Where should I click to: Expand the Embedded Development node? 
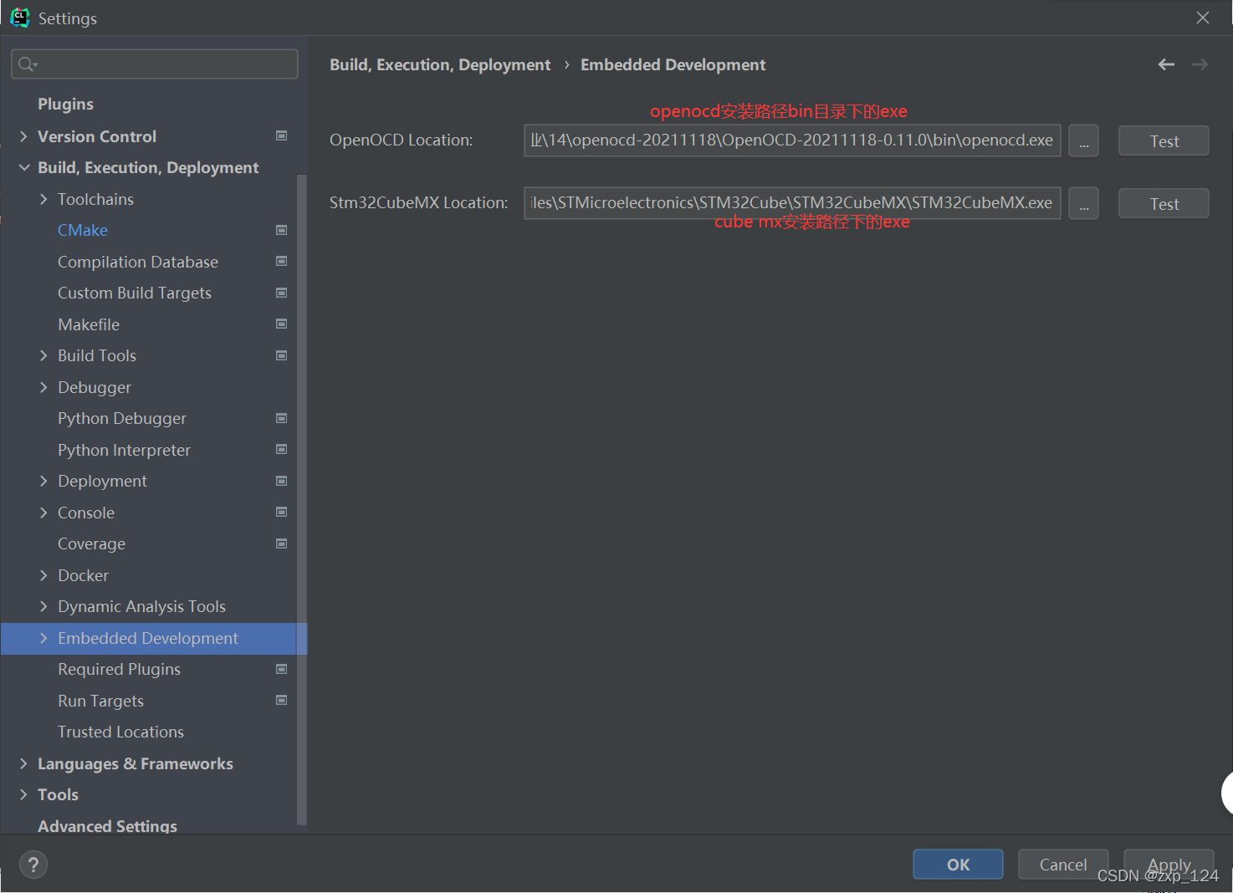[43, 638]
